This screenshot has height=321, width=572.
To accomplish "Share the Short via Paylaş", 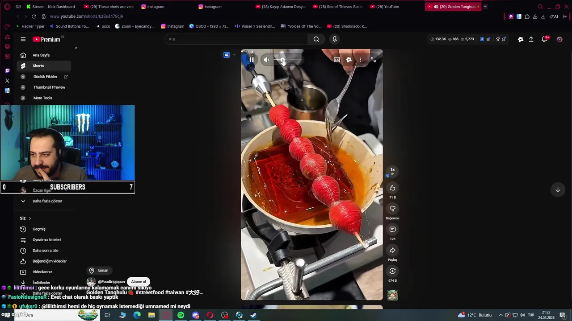I will (392, 251).
